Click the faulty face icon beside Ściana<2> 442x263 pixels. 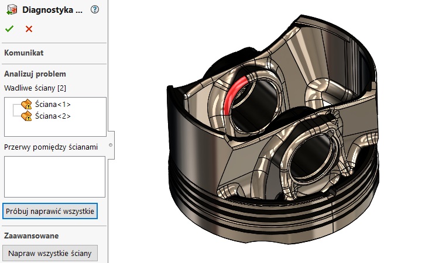[x=26, y=116]
